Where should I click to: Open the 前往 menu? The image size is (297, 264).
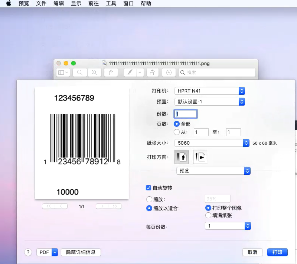(x=94, y=3)
